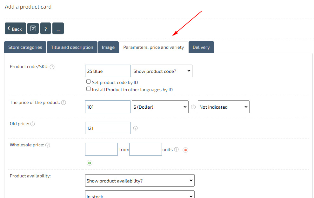Click help icon next to Product code/SKU
The height and width of the screenshot is (198, 314).
point(52,67)
